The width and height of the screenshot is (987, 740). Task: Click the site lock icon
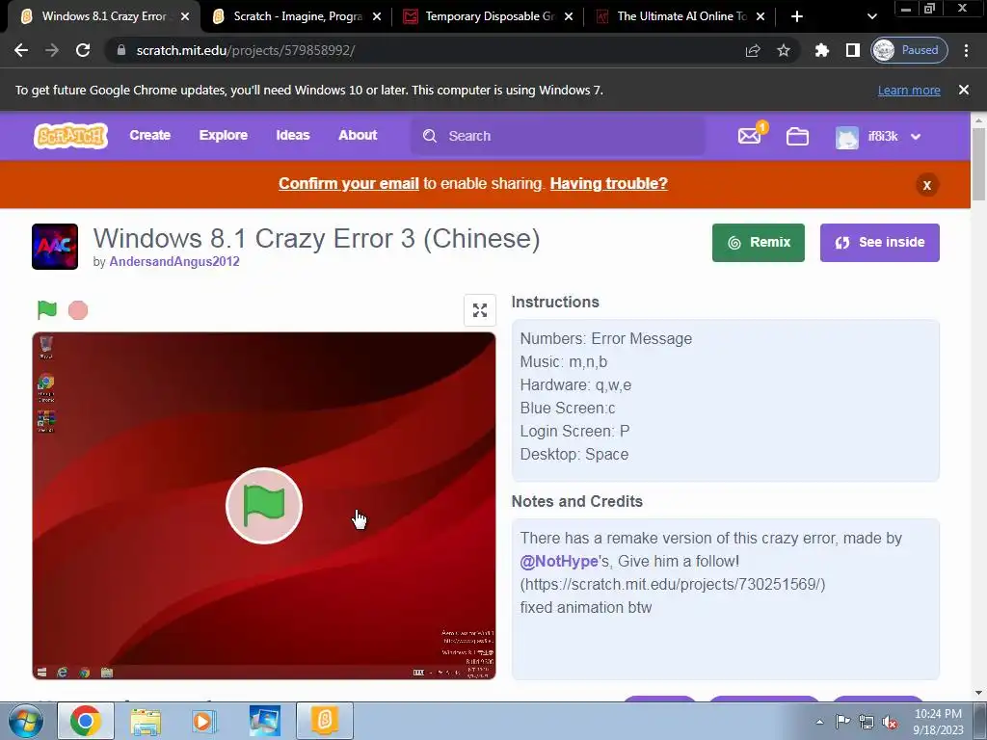pos(121,50)
